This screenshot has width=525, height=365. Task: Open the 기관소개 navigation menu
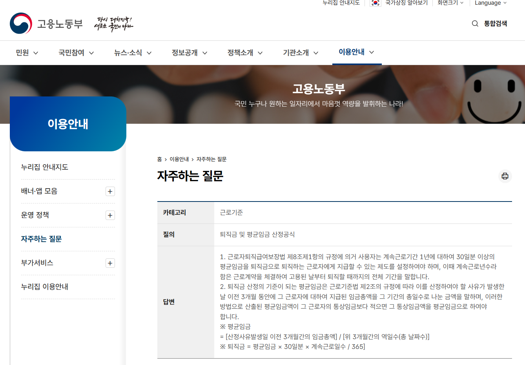[296, 53]
